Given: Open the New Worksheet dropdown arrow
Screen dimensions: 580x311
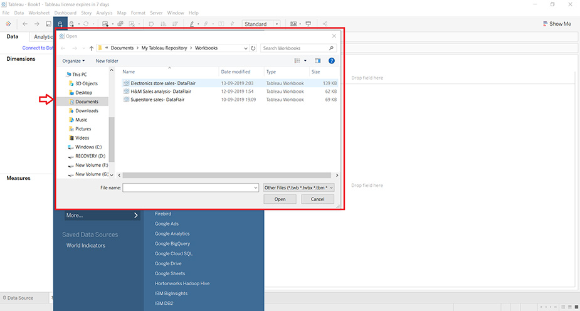Looking at the screenshot, I should tap(112, 24).
